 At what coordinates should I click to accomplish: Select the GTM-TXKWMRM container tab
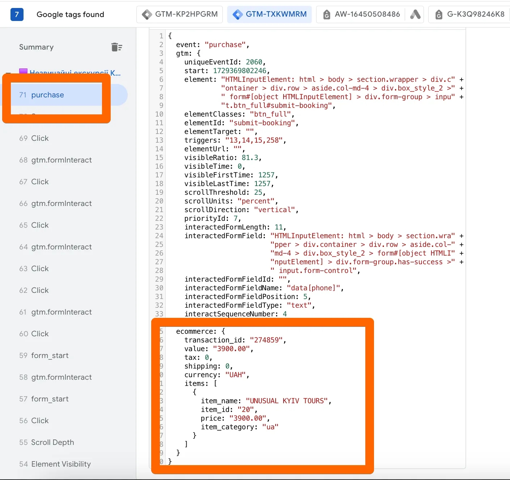[269, 14]
